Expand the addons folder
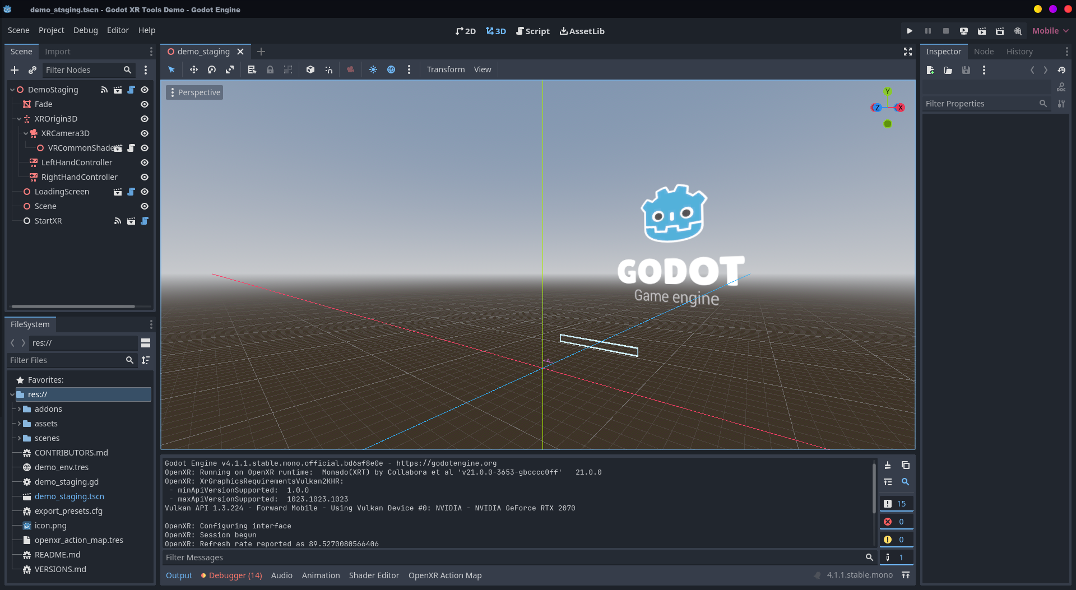Image resolution: width=1076 pixels, height=590 pixels. click(x=19, y=409)
